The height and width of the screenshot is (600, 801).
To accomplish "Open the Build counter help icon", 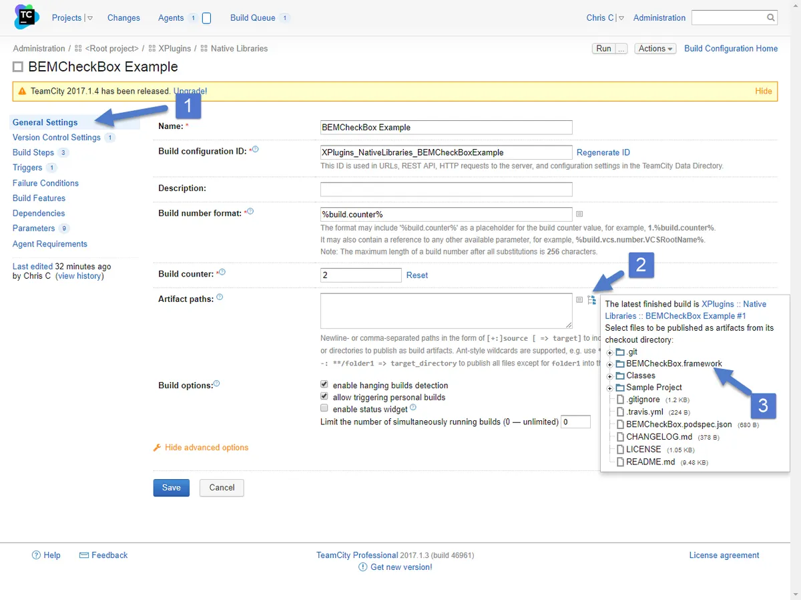I will point(222,272).
